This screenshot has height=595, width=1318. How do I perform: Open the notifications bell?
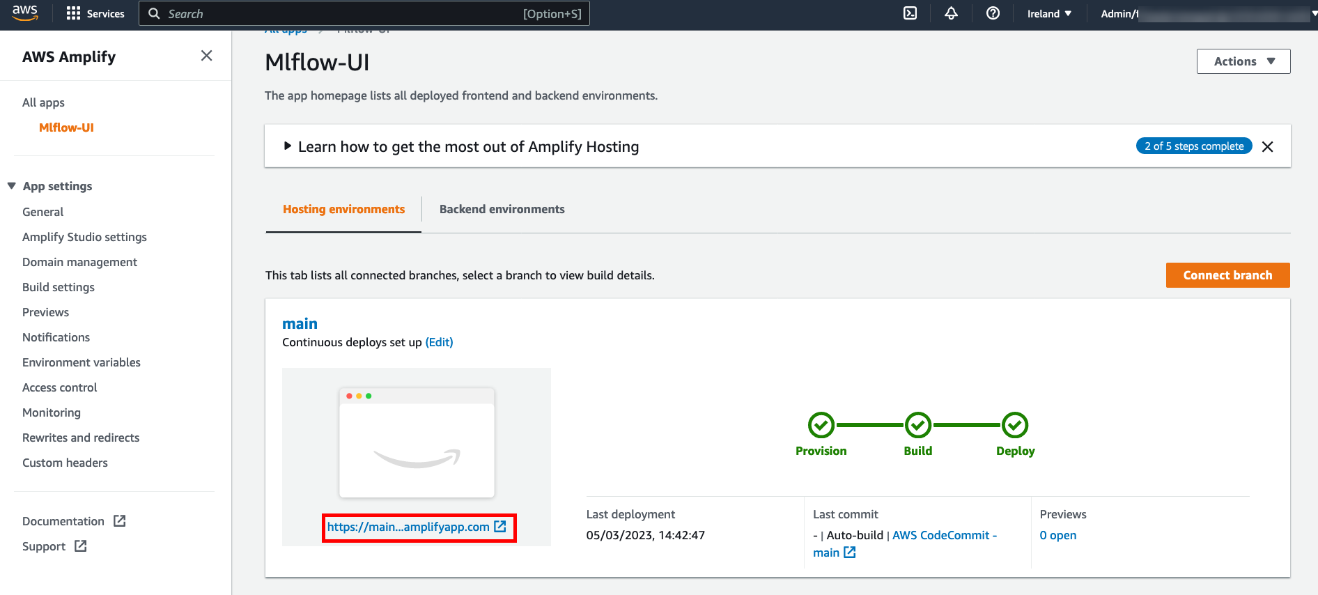click(x=951, y=13)
